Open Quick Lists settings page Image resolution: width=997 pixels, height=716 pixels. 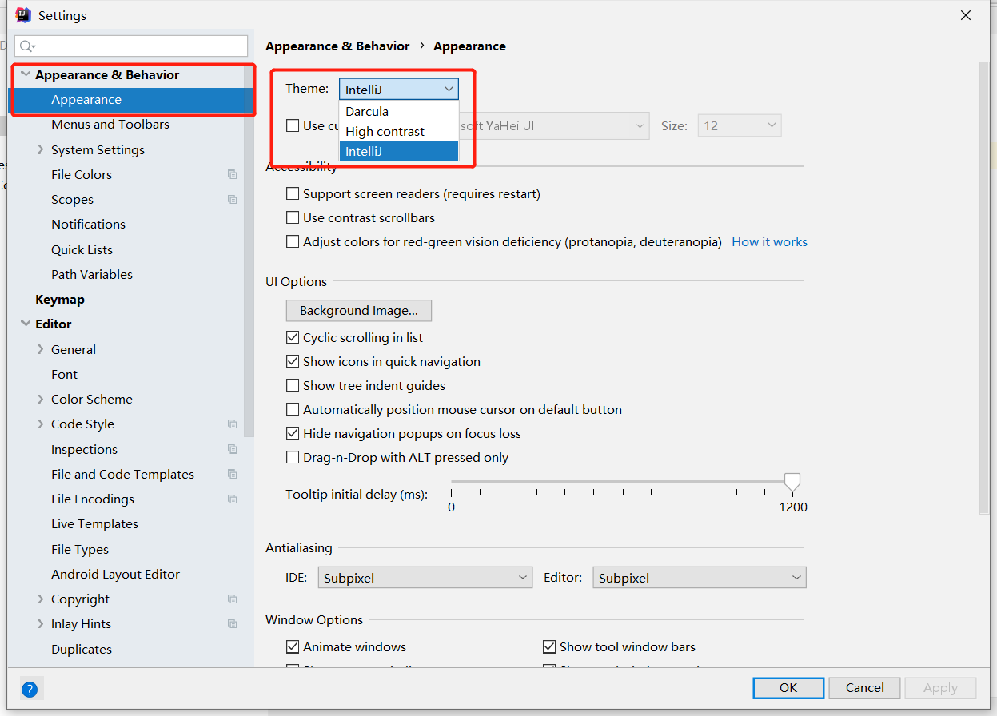point(82,250)
